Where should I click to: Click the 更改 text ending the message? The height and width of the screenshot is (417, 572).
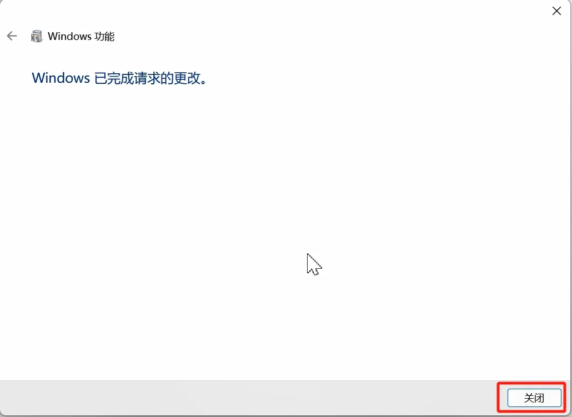(187, 78)
